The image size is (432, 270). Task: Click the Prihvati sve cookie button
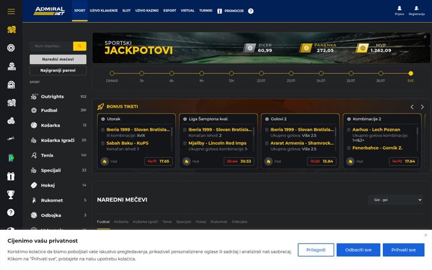point(403,250)
